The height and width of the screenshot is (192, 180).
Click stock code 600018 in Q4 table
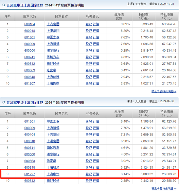(29, 31)
